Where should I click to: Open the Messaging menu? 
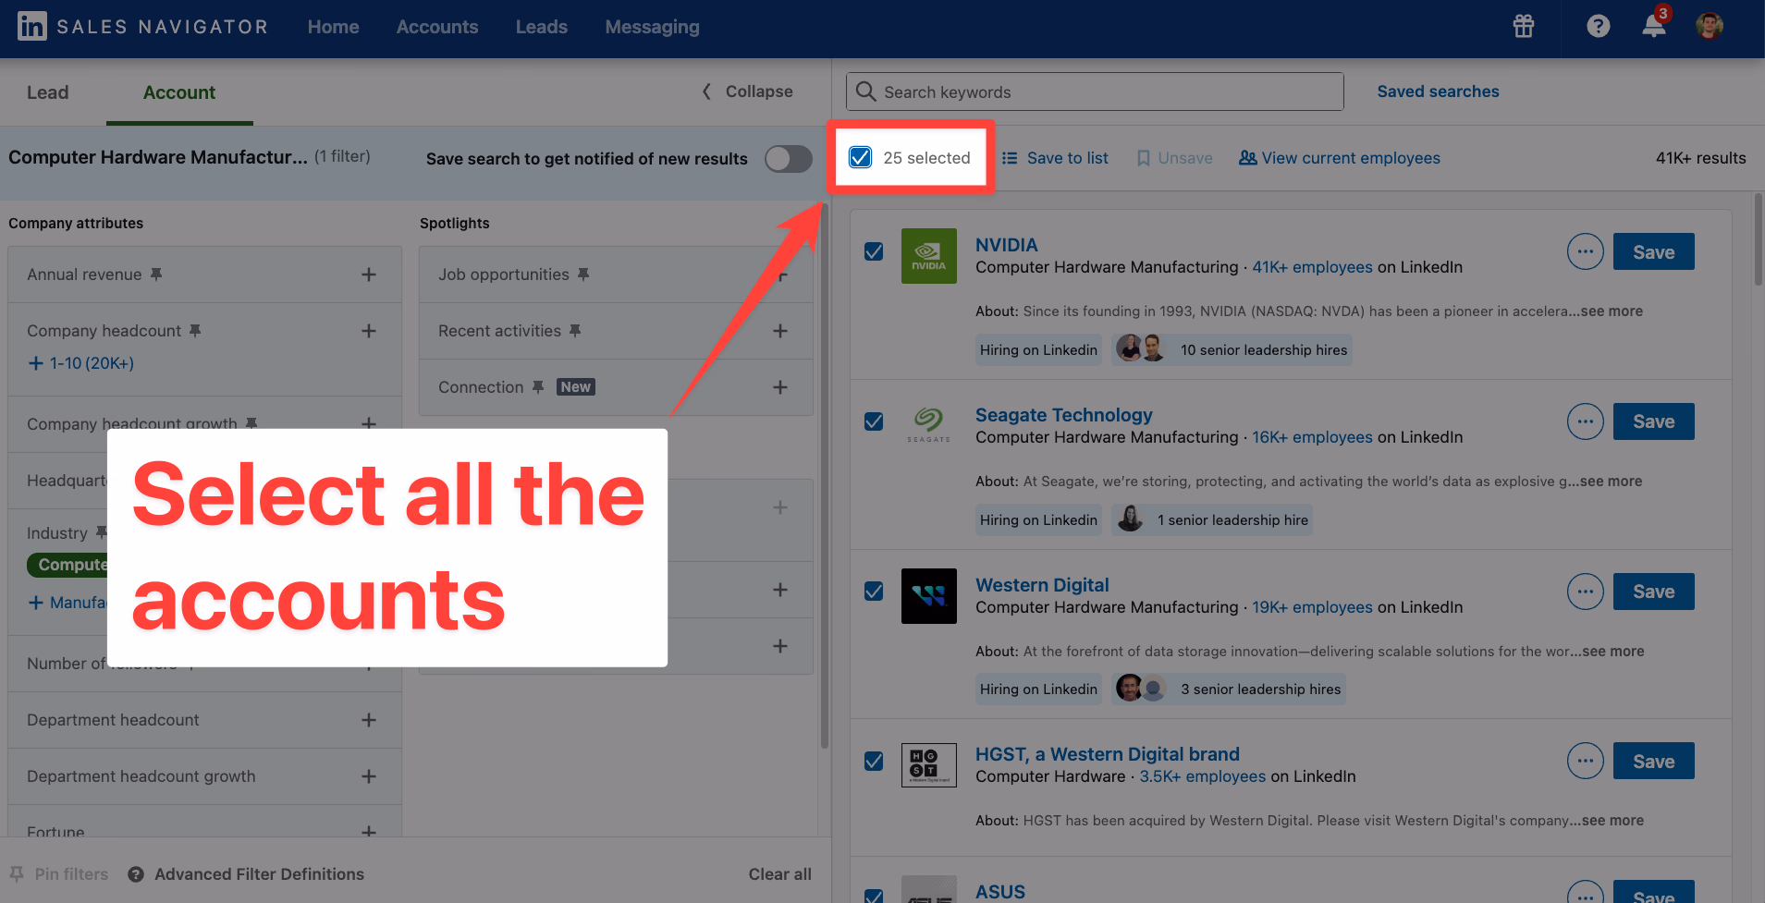pos(653,27)
